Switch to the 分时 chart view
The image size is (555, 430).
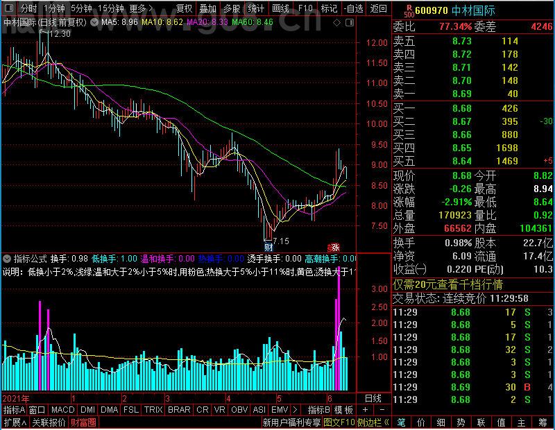[28, 8]
